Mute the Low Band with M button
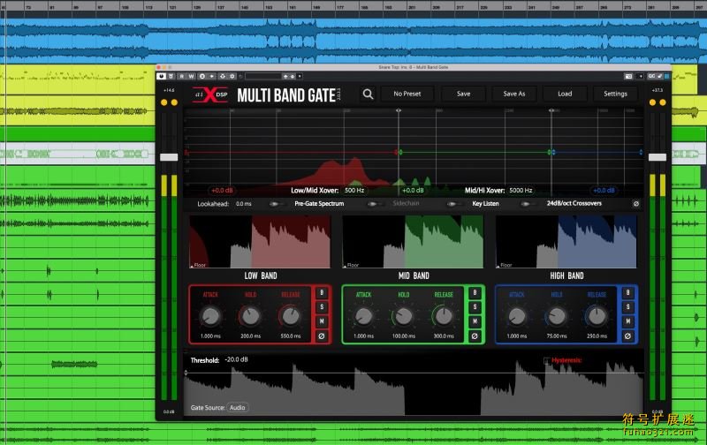 322,321
